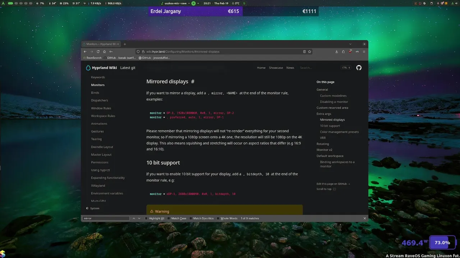The height and width of the screenshot is (258, 460).
Task: Open the browser home page icon
Action: click(105, 52)
